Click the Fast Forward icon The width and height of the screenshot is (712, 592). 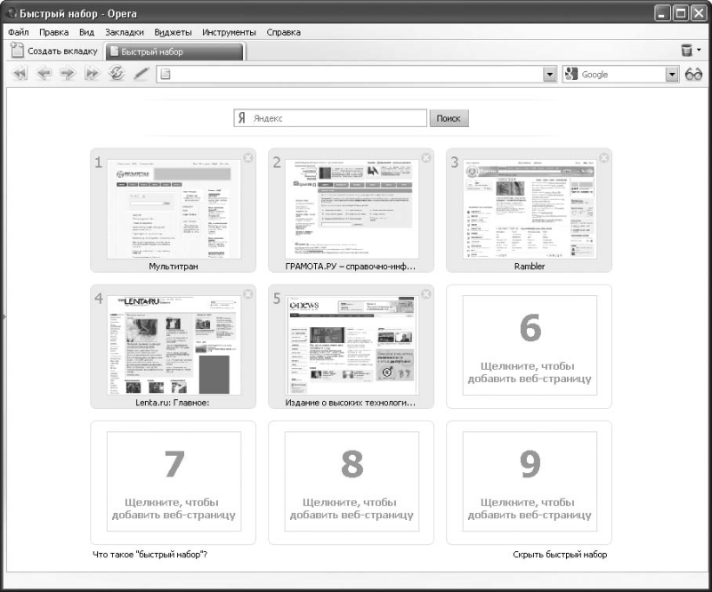(92, 75)
